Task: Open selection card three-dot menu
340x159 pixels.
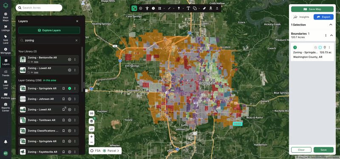Action: 329,47
